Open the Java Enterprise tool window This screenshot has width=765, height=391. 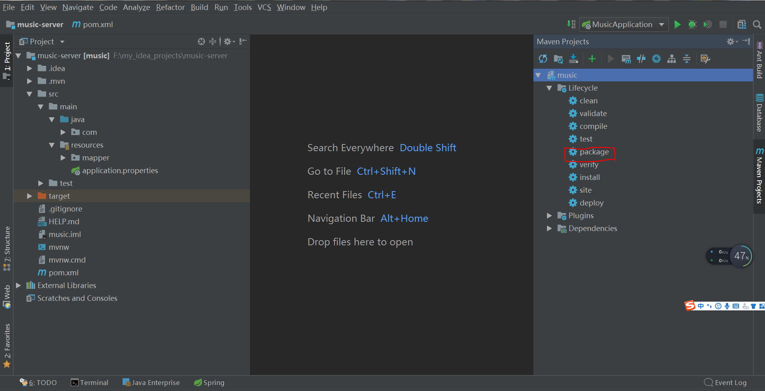[151, 383]
